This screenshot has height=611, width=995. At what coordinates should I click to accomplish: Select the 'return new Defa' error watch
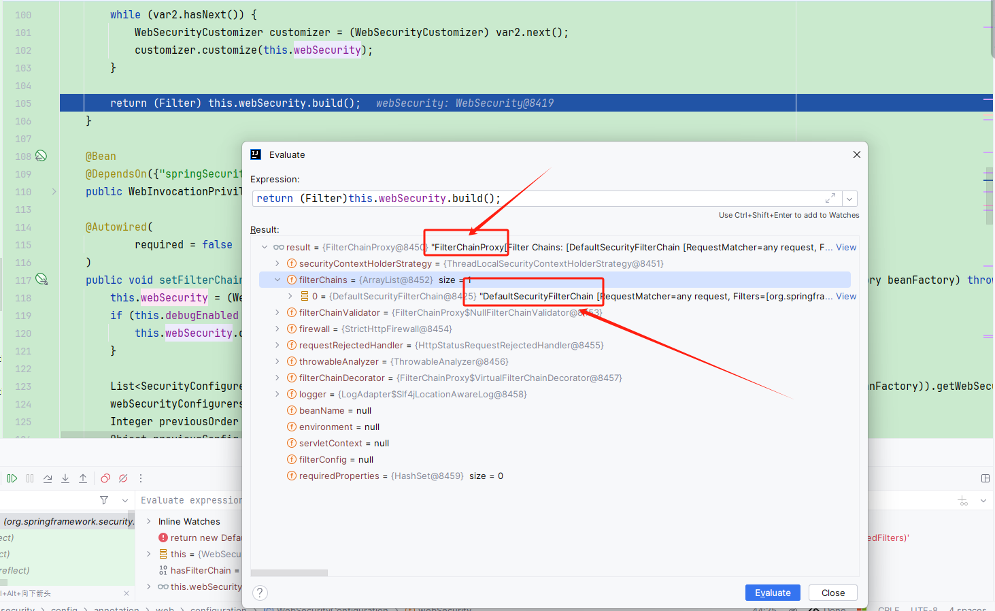click(201, 538)
